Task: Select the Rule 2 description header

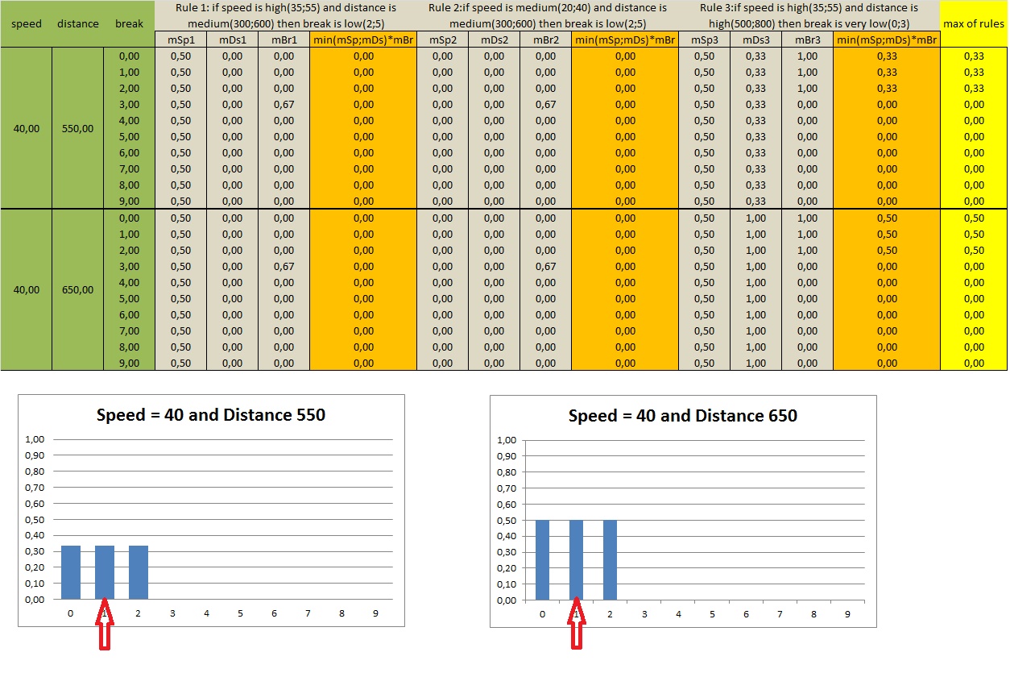Action: (x=548, y=16)
